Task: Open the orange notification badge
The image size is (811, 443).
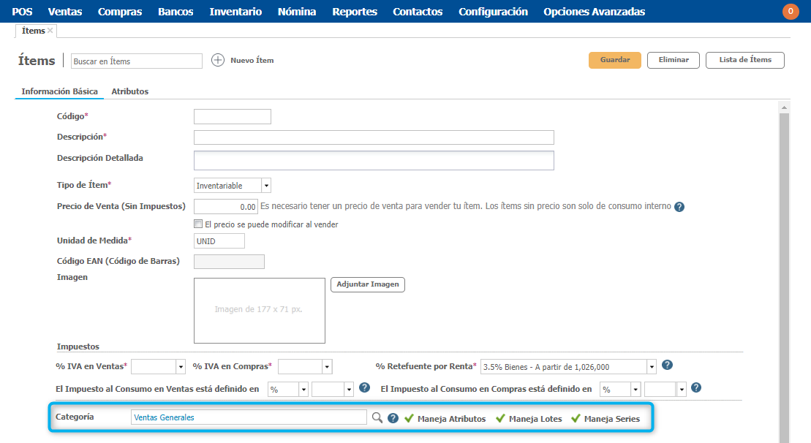Action: (x=791, y=12)
